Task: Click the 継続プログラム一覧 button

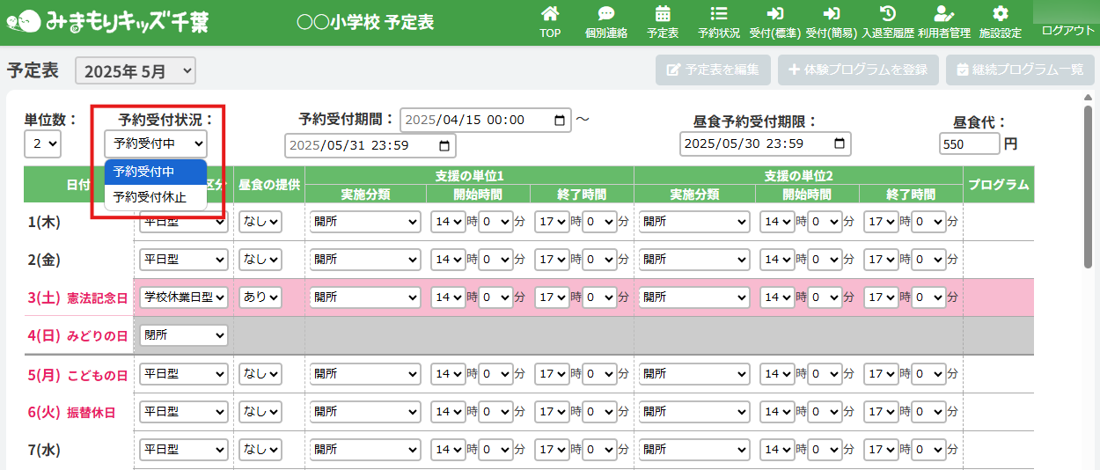Action: [1020, 70]
